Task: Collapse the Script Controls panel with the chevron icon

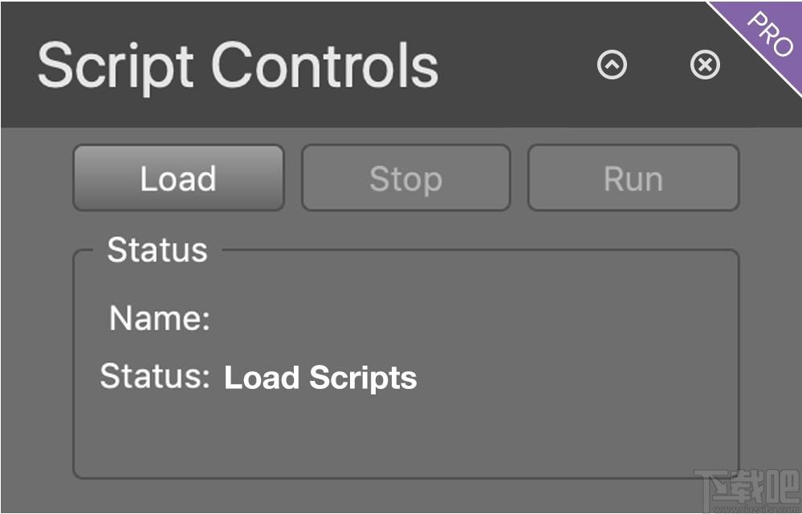Action: click(612, 64)
